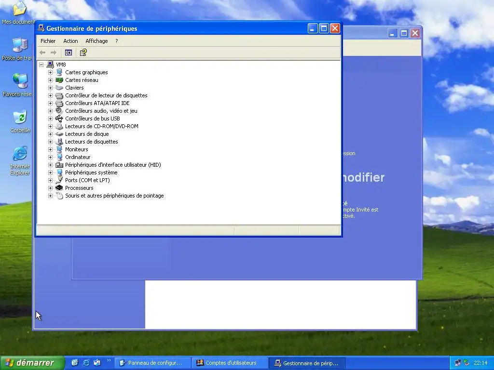
Task: Collapse the VM8 root node
Action: [x=41, y=65]
